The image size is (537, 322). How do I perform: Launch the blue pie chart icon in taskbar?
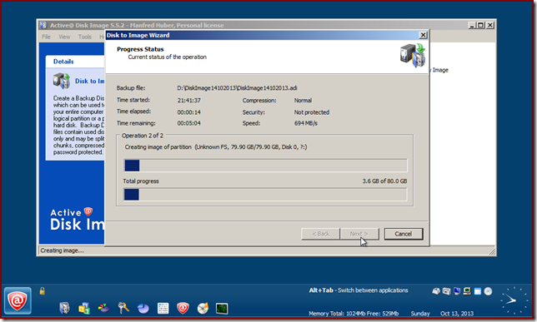143,309
